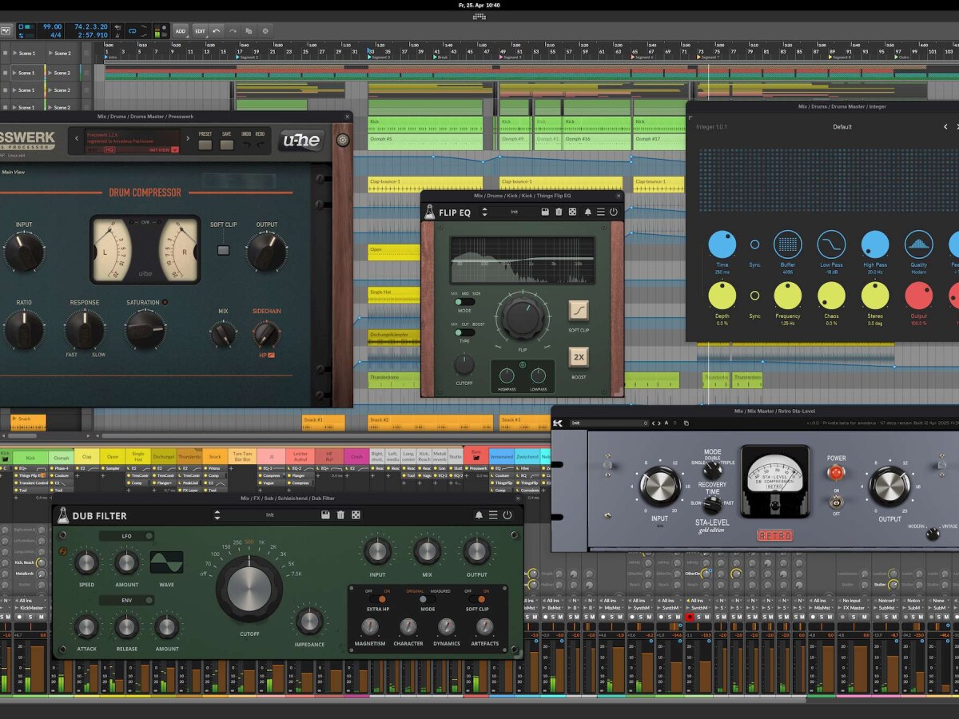Click the tempo field showing 99.00
This screenshot has height=719, width=959.
coord(53,26)
